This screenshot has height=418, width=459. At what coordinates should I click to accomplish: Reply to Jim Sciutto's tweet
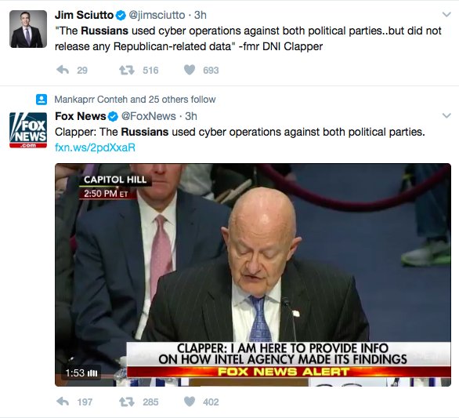coord(63,70)
